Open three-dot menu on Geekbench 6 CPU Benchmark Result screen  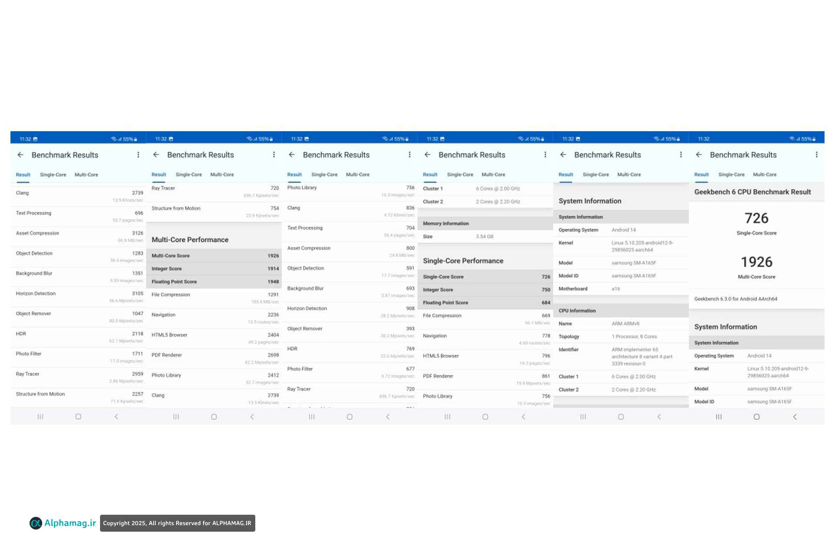coord(816,155)
